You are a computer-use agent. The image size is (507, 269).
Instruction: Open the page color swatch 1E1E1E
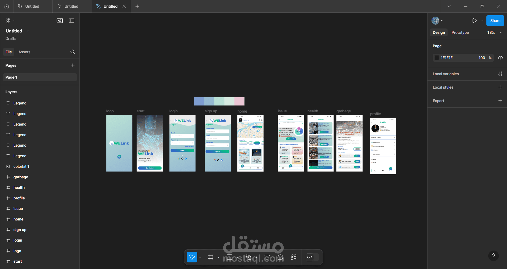436,57
